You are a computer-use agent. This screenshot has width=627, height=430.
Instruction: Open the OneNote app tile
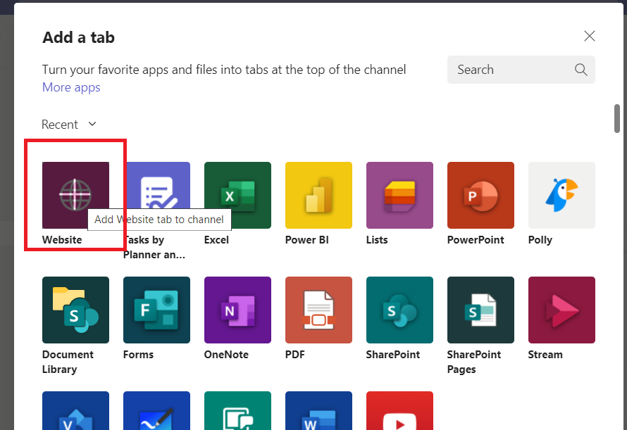pyautogui.click(x=237, y=310)
